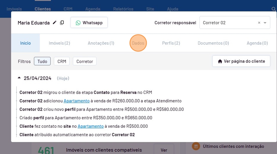277x154 pixels.
Task: Expand the Corretor responsável dropdown arrow
Action: click(x=265, y=23)
